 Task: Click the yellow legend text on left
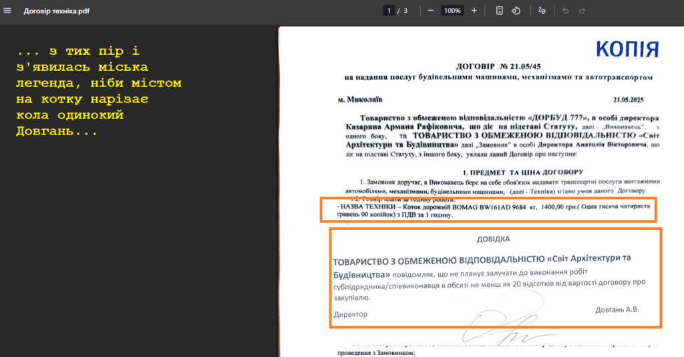pos(99,92)
